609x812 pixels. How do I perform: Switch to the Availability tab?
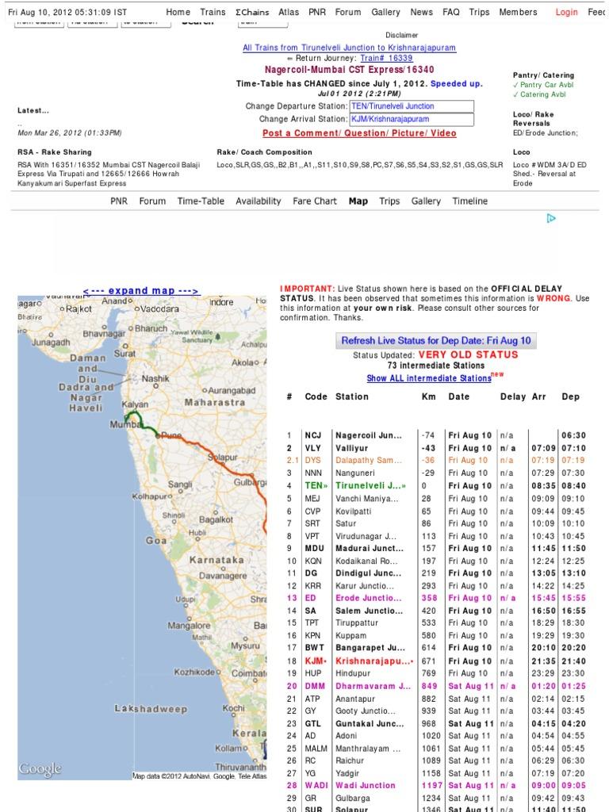click(x=259, y=201)
